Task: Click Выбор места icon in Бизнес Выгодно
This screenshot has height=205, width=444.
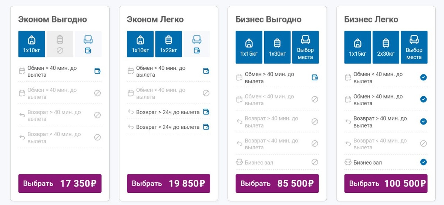Action: (305, 47)
